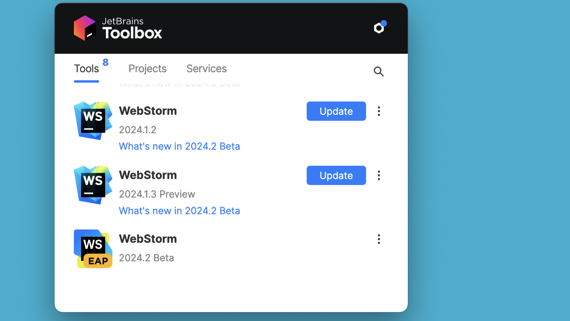Switch to the Projects tab
The height and width of the screenshot is (321, 570).
pos(147,69)
